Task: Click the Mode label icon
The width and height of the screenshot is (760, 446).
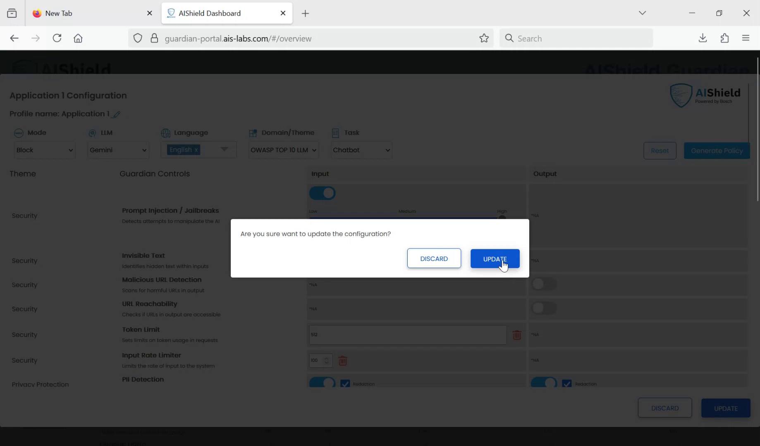Action: coord(18,133)
